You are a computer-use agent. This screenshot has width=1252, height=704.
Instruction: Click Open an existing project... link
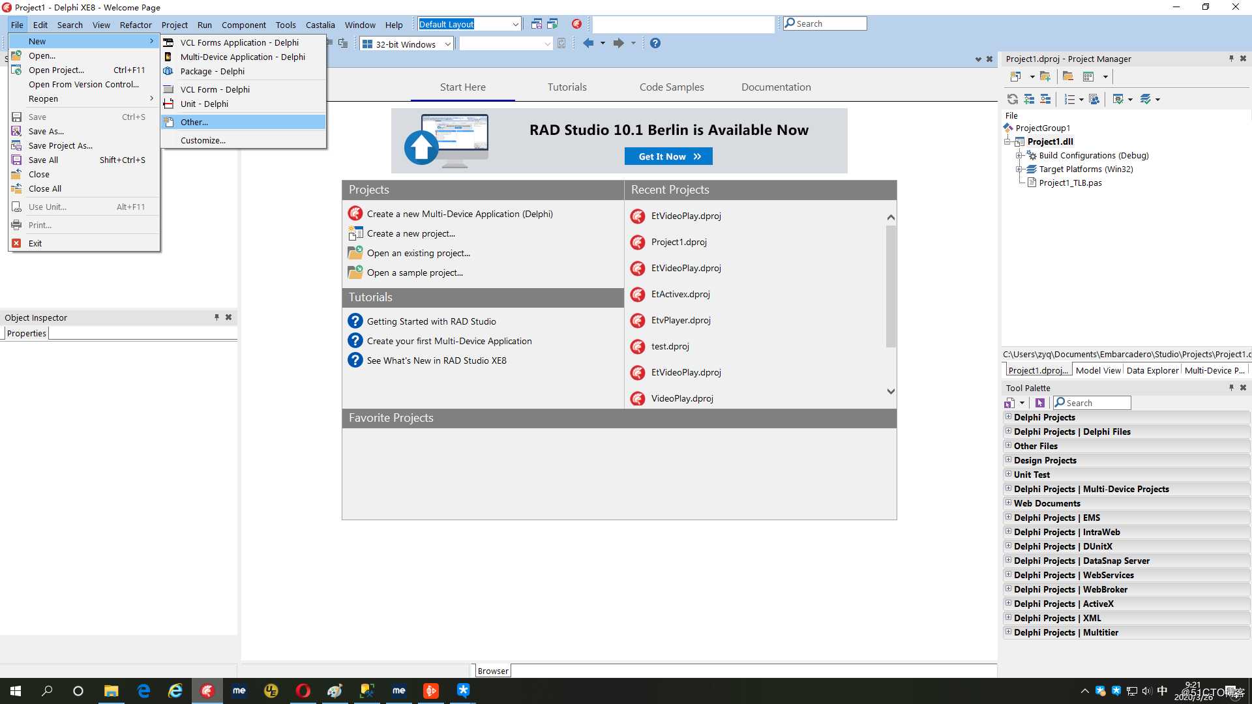[x=419, y=253]
